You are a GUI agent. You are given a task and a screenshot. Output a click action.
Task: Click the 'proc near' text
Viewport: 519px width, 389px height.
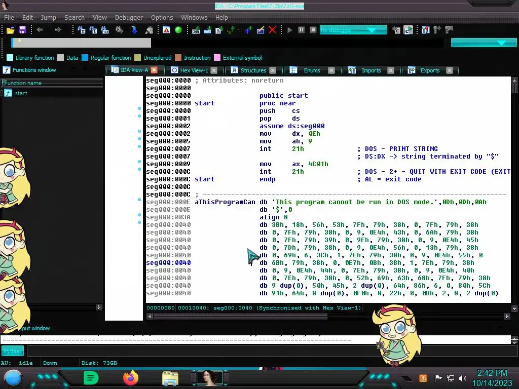(x=277, y=103)
